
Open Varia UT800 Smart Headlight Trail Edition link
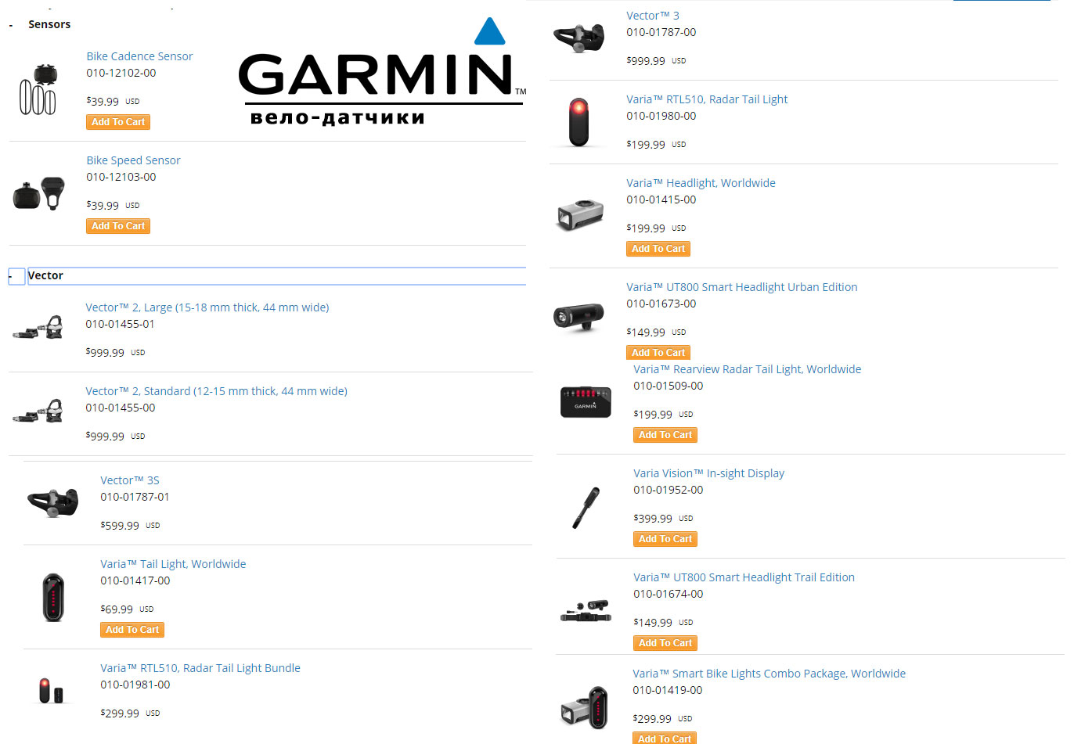(743, 577)
